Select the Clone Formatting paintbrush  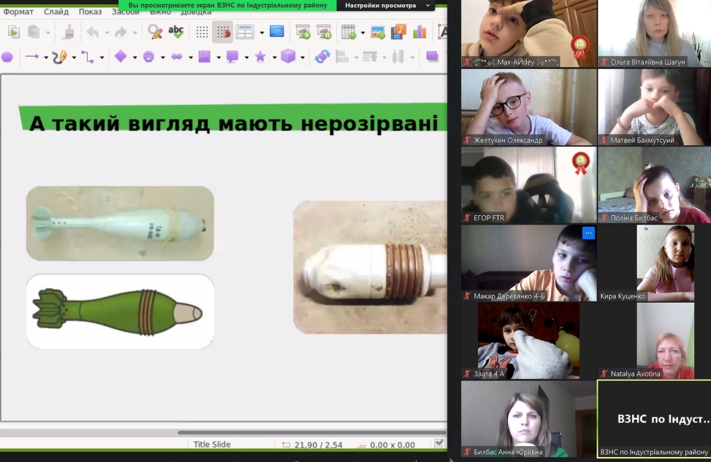(68, 33)
